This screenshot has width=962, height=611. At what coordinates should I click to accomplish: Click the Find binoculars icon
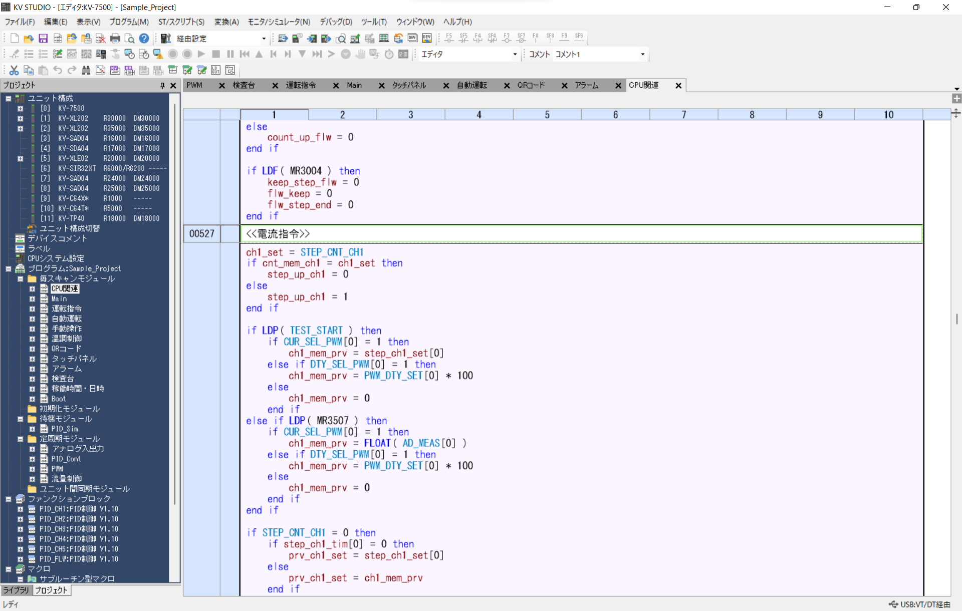(86, 70)
